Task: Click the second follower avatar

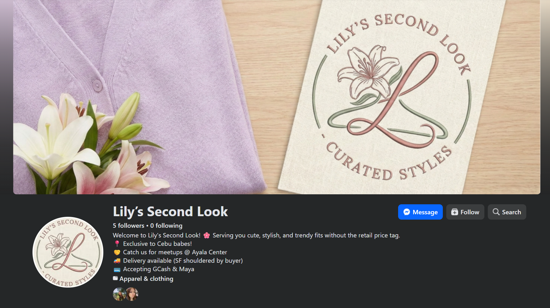Action: 132,294
